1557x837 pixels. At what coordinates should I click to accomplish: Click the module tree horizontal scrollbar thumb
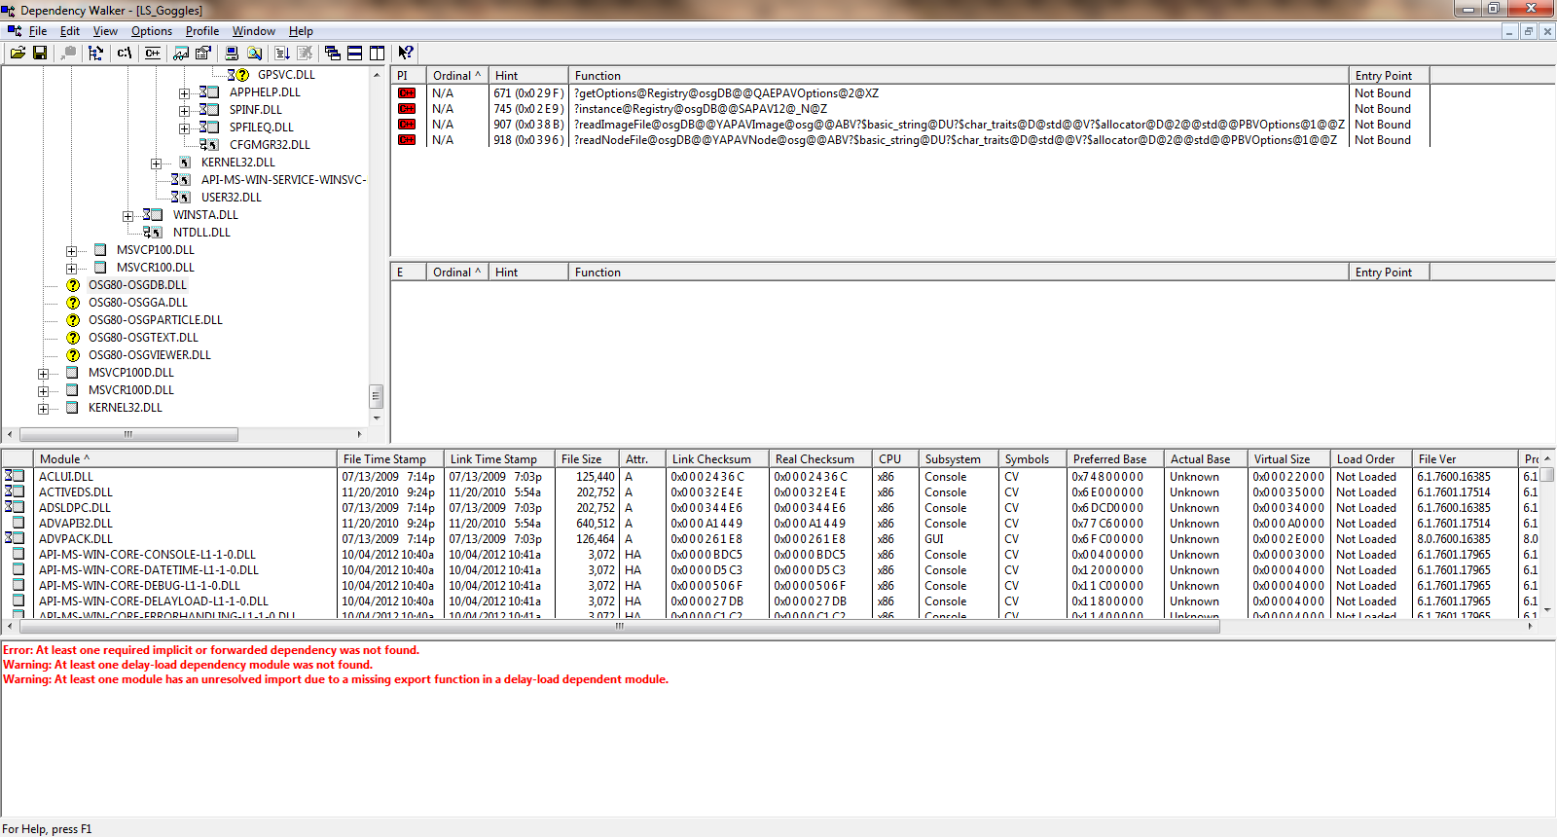pyautogui.click(x=128, y=434)
